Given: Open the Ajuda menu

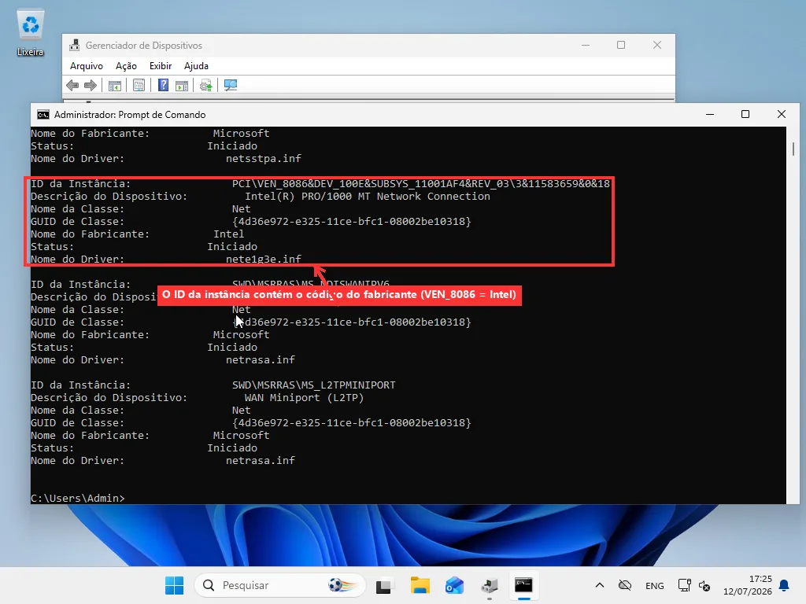Looking at the screenshot, I should click(x=196, y=66).
